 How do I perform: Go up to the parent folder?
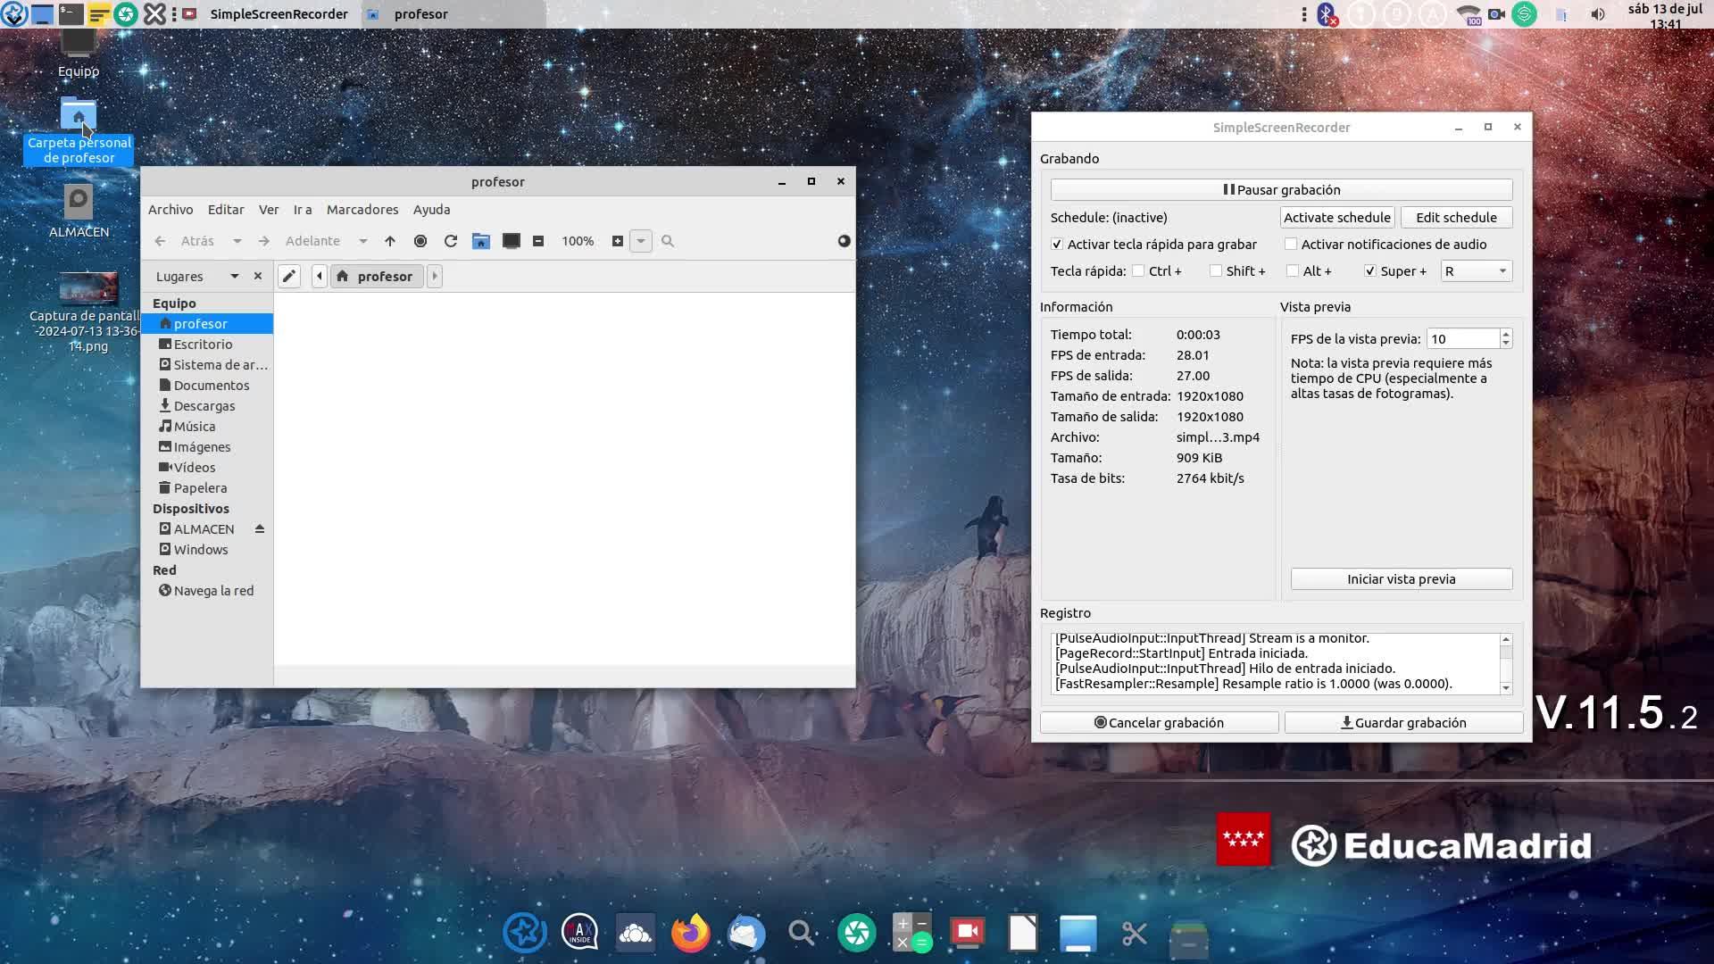click(x=390, y=241)
